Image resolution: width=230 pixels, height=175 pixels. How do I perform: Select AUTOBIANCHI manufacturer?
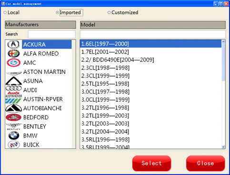coord(42,108)
